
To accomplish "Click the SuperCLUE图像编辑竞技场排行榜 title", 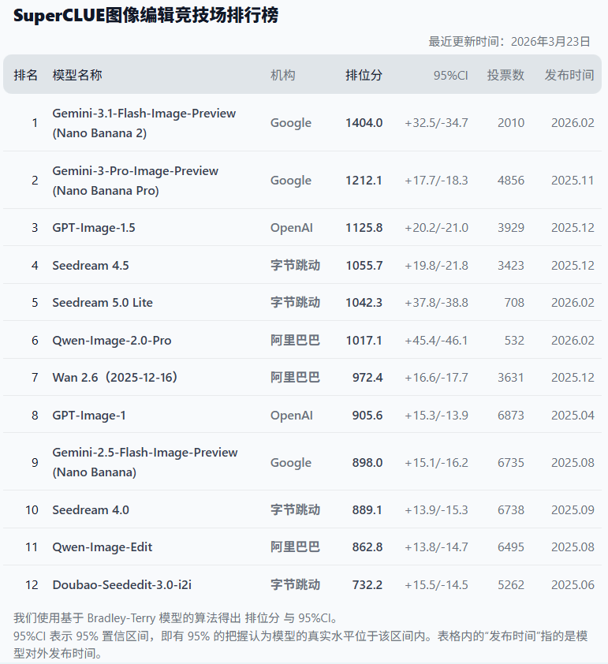I will pos(146,16).
